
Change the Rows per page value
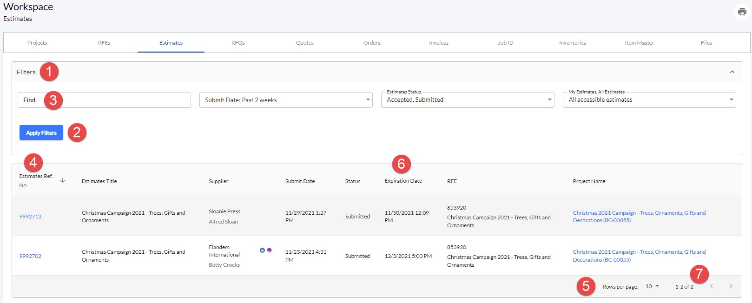point(653,286)
